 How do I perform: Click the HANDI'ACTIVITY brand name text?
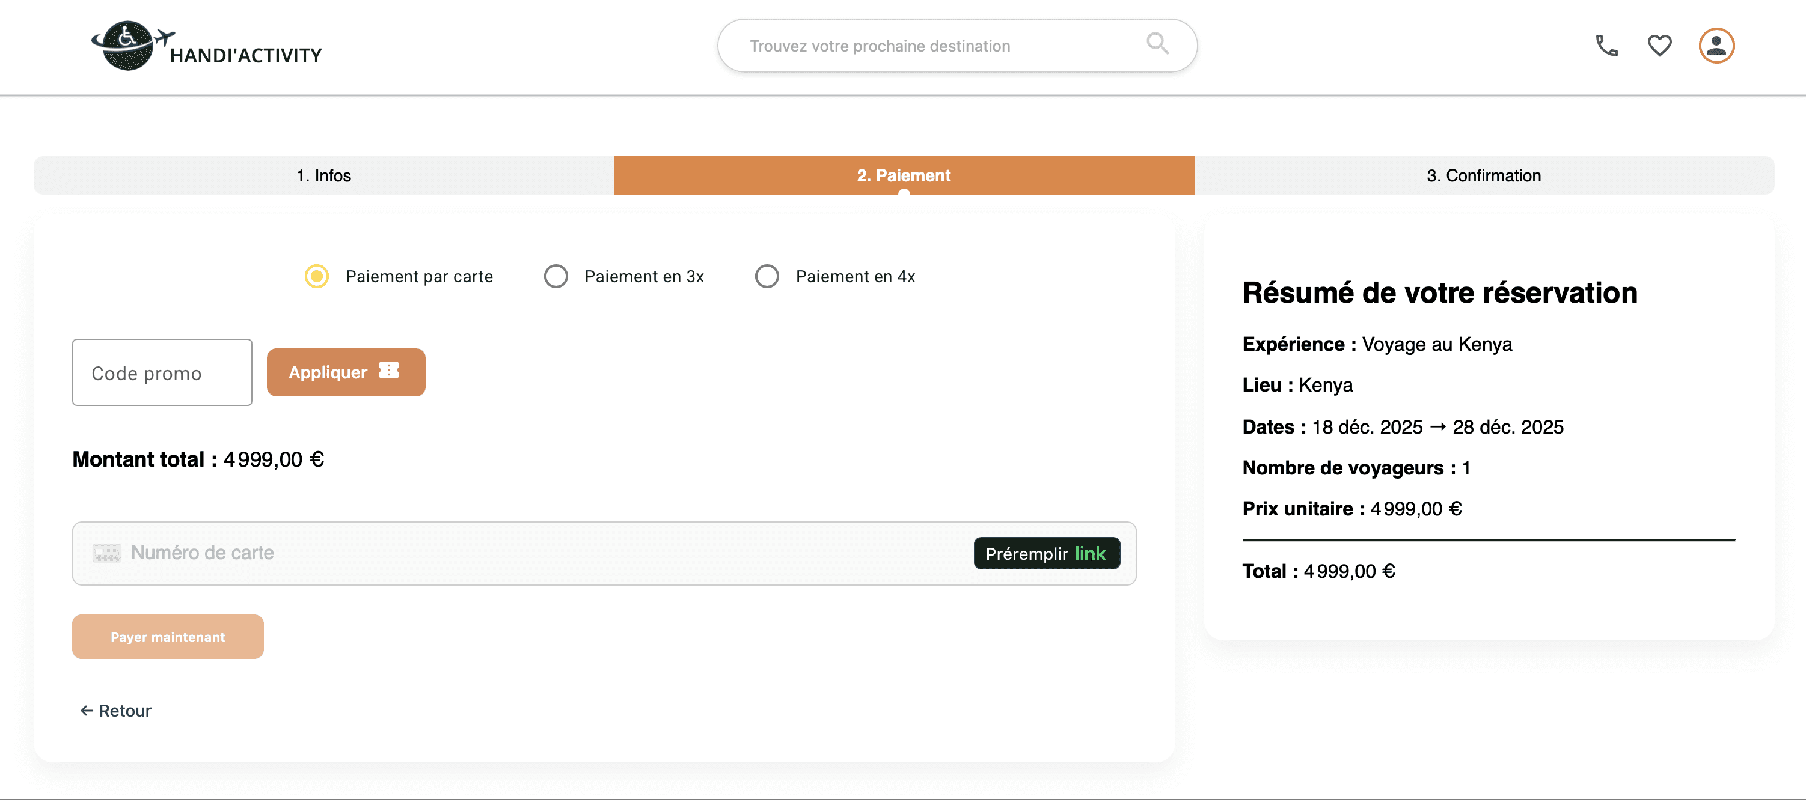point(245,55)
